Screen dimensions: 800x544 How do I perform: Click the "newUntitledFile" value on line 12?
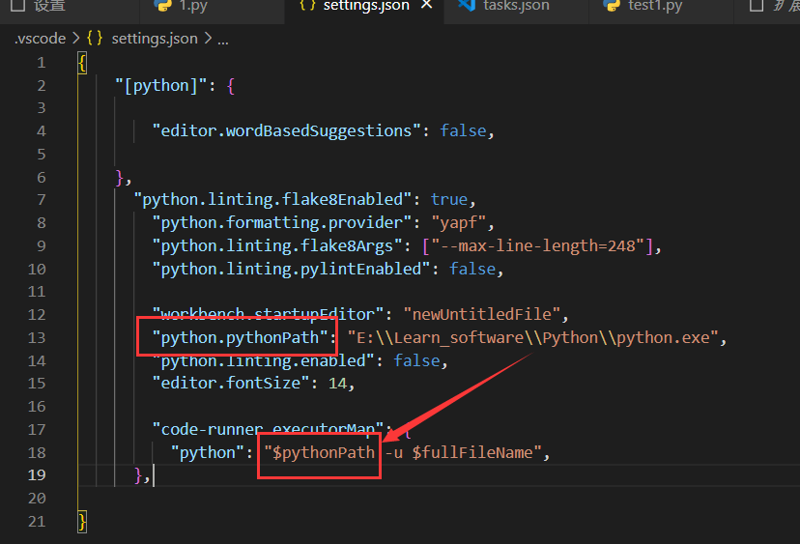tap(482, 314)
